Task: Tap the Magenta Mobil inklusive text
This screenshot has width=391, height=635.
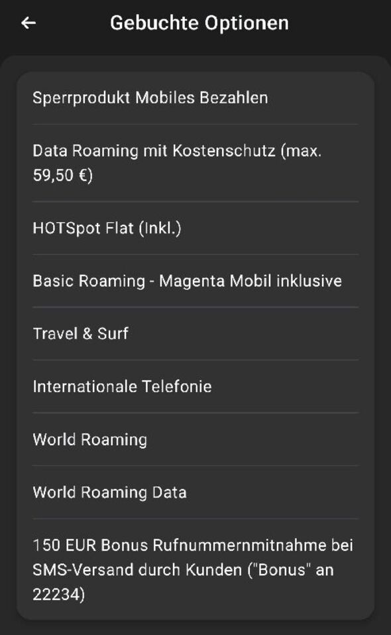Action: point(251,281)
